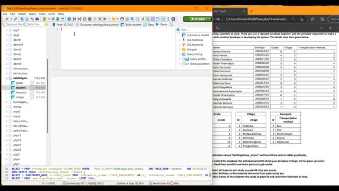Viewport: 339px width, 191px height.
Task: Collapse the kebithigoll... database tree node
Action: 7,78
